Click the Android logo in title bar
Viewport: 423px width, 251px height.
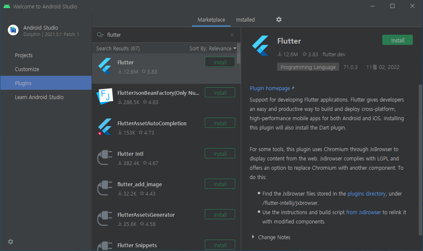(x=7, y=6)
